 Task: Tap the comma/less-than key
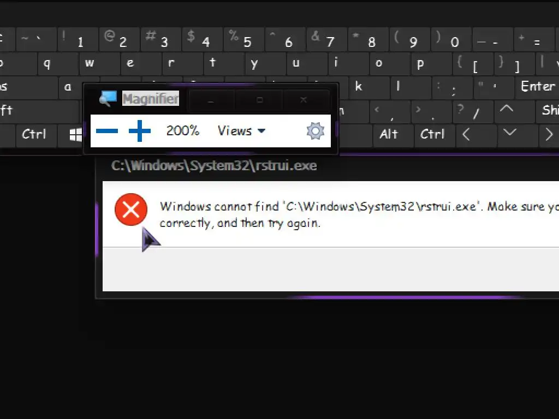tap(390, 111)
